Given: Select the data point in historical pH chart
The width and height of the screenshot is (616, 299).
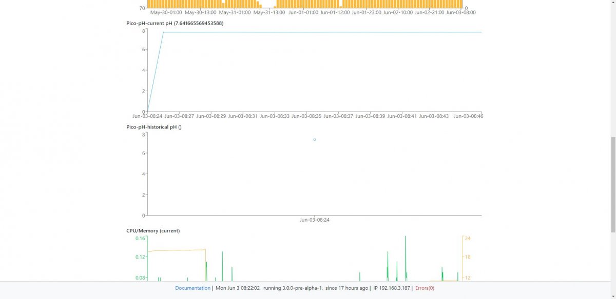Looking at the screenshot, I should pyautogui.click(x=315, y=139).
